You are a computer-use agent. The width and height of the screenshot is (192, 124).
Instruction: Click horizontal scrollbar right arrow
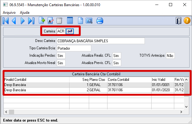tap(181, 112)
